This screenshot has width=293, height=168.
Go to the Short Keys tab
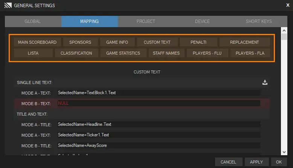point(259,21)
